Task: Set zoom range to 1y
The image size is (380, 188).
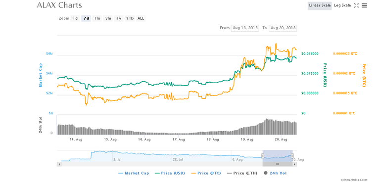Action: pos(119,18)
